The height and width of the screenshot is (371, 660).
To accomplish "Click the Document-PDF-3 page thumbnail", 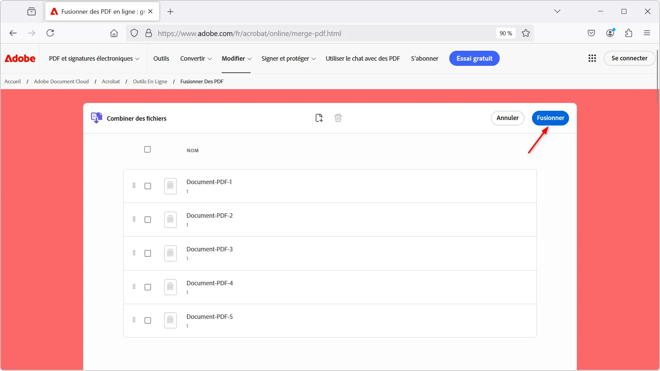I will 170,253.
